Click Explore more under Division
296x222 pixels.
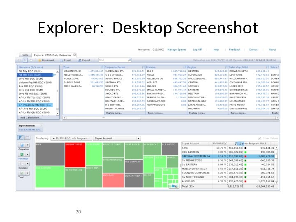pos(155,113)
